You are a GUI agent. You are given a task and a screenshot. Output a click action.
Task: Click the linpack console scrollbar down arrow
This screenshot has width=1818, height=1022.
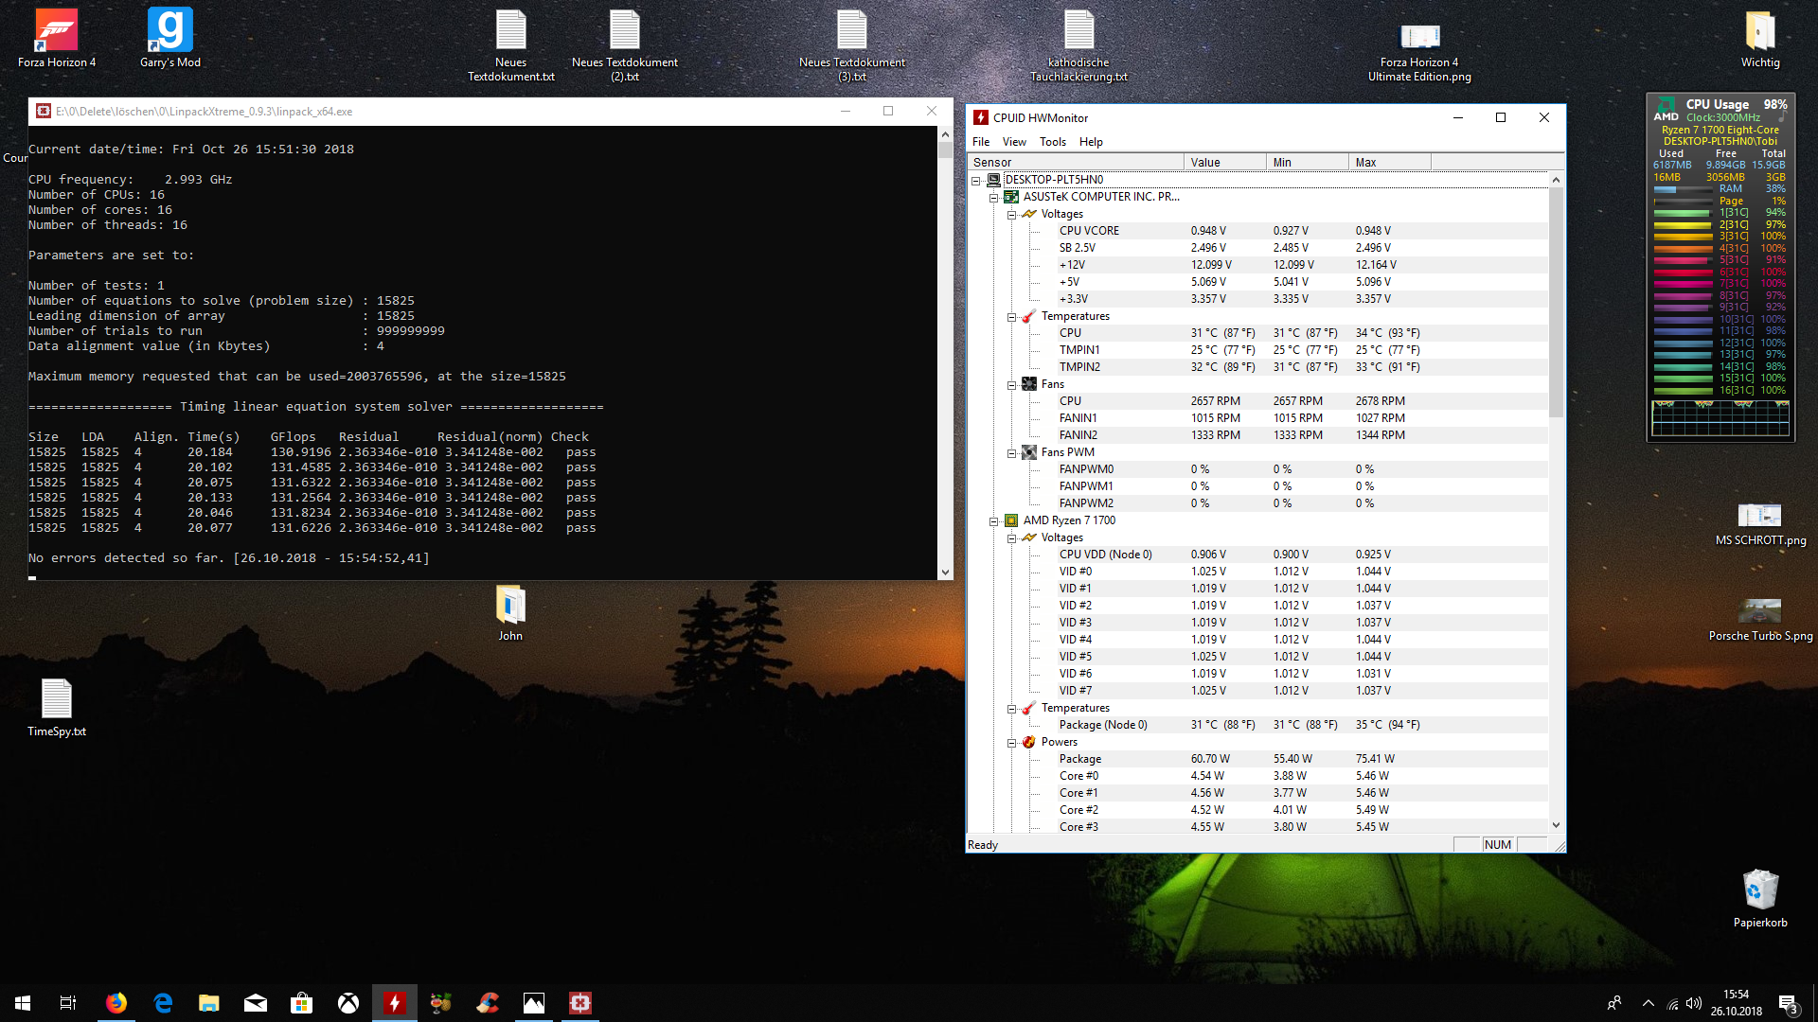(944, 573)
